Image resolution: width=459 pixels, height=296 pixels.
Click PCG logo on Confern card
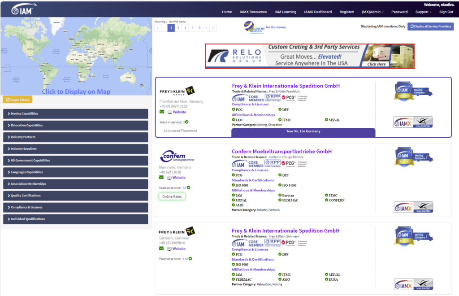coord(294,163)
